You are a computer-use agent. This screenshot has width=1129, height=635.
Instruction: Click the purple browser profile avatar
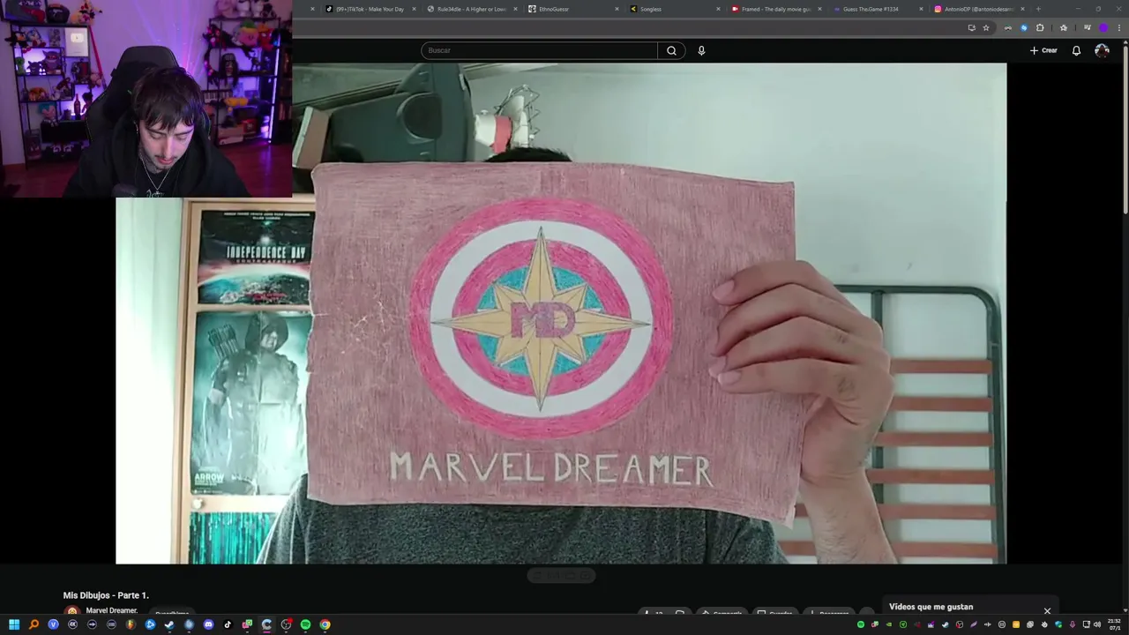click(x=1103, y=27)
